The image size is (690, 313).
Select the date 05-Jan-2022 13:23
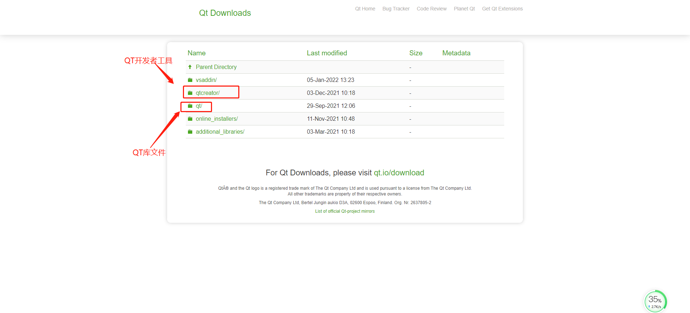pyautogui.click(x=331, y=80)
